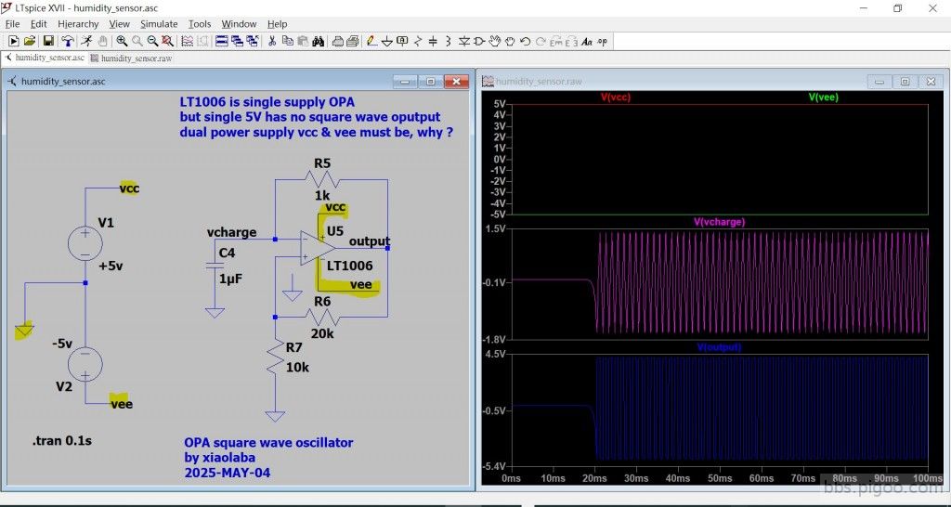951x507 pixels.
Task: Click the -5v value of V2
Action: click(x=62, y=344)
